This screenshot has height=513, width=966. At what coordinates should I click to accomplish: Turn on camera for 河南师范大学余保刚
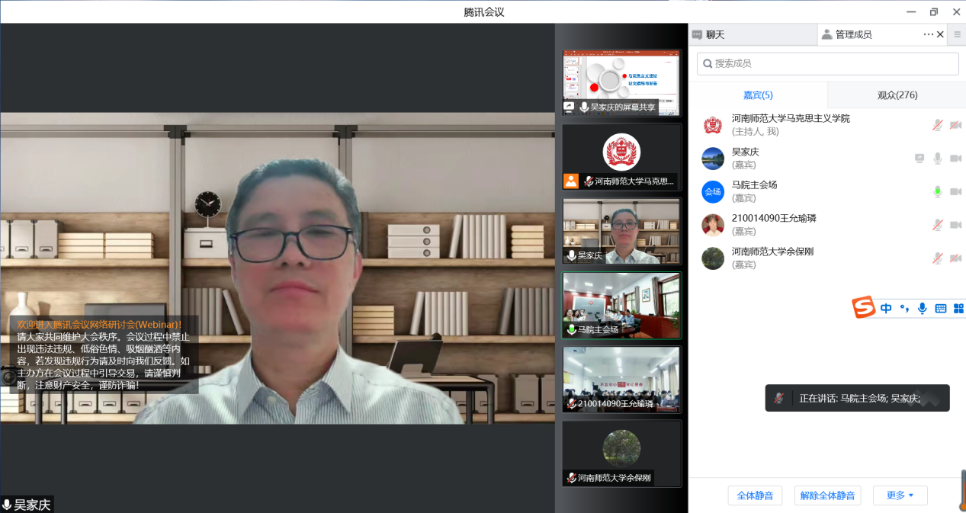(955, 258)
